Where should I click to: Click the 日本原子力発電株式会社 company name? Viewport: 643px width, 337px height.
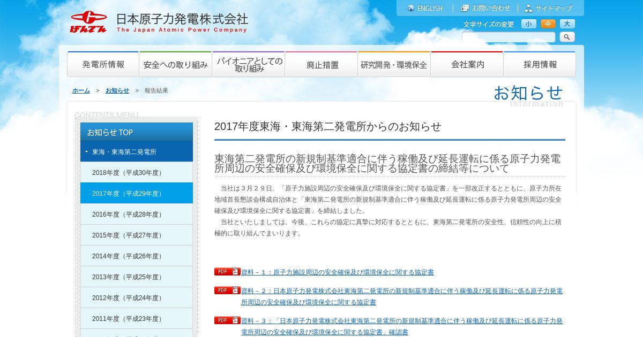click(x=182, y=19)
